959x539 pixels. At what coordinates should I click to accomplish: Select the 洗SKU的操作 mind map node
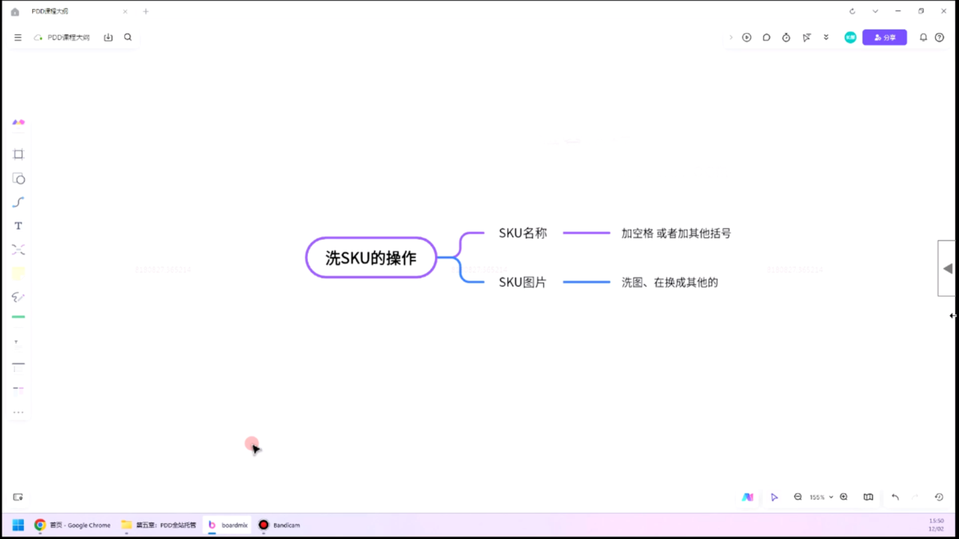click(370, 258)
